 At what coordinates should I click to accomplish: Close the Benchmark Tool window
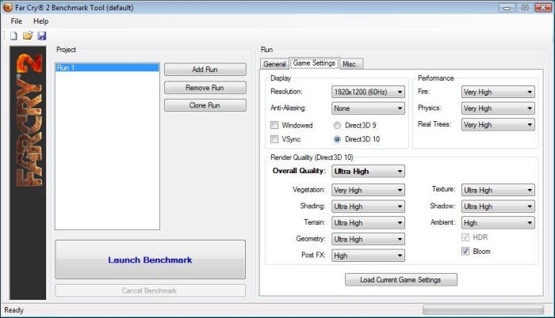click(543, 7)
